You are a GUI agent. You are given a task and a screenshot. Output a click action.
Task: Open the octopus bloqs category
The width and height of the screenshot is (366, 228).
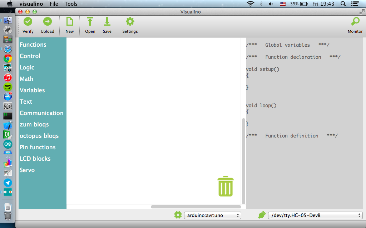click(x=39, y=136)
